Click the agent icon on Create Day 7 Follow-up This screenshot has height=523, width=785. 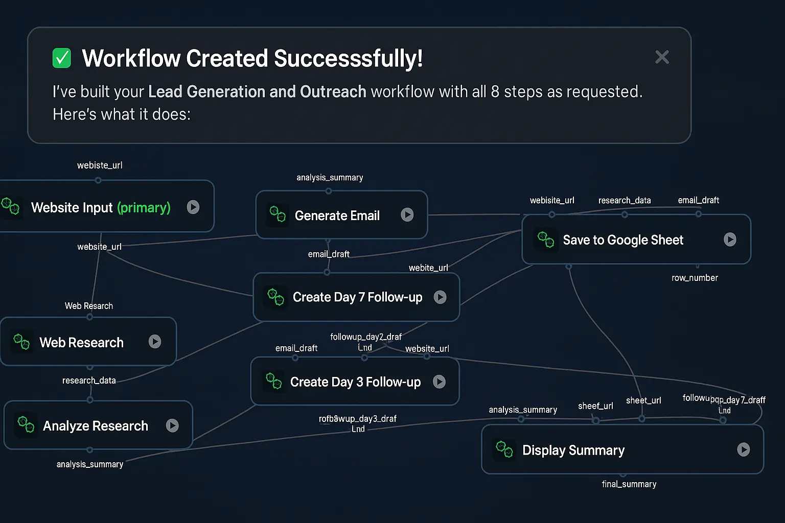(x=275, y=297)
